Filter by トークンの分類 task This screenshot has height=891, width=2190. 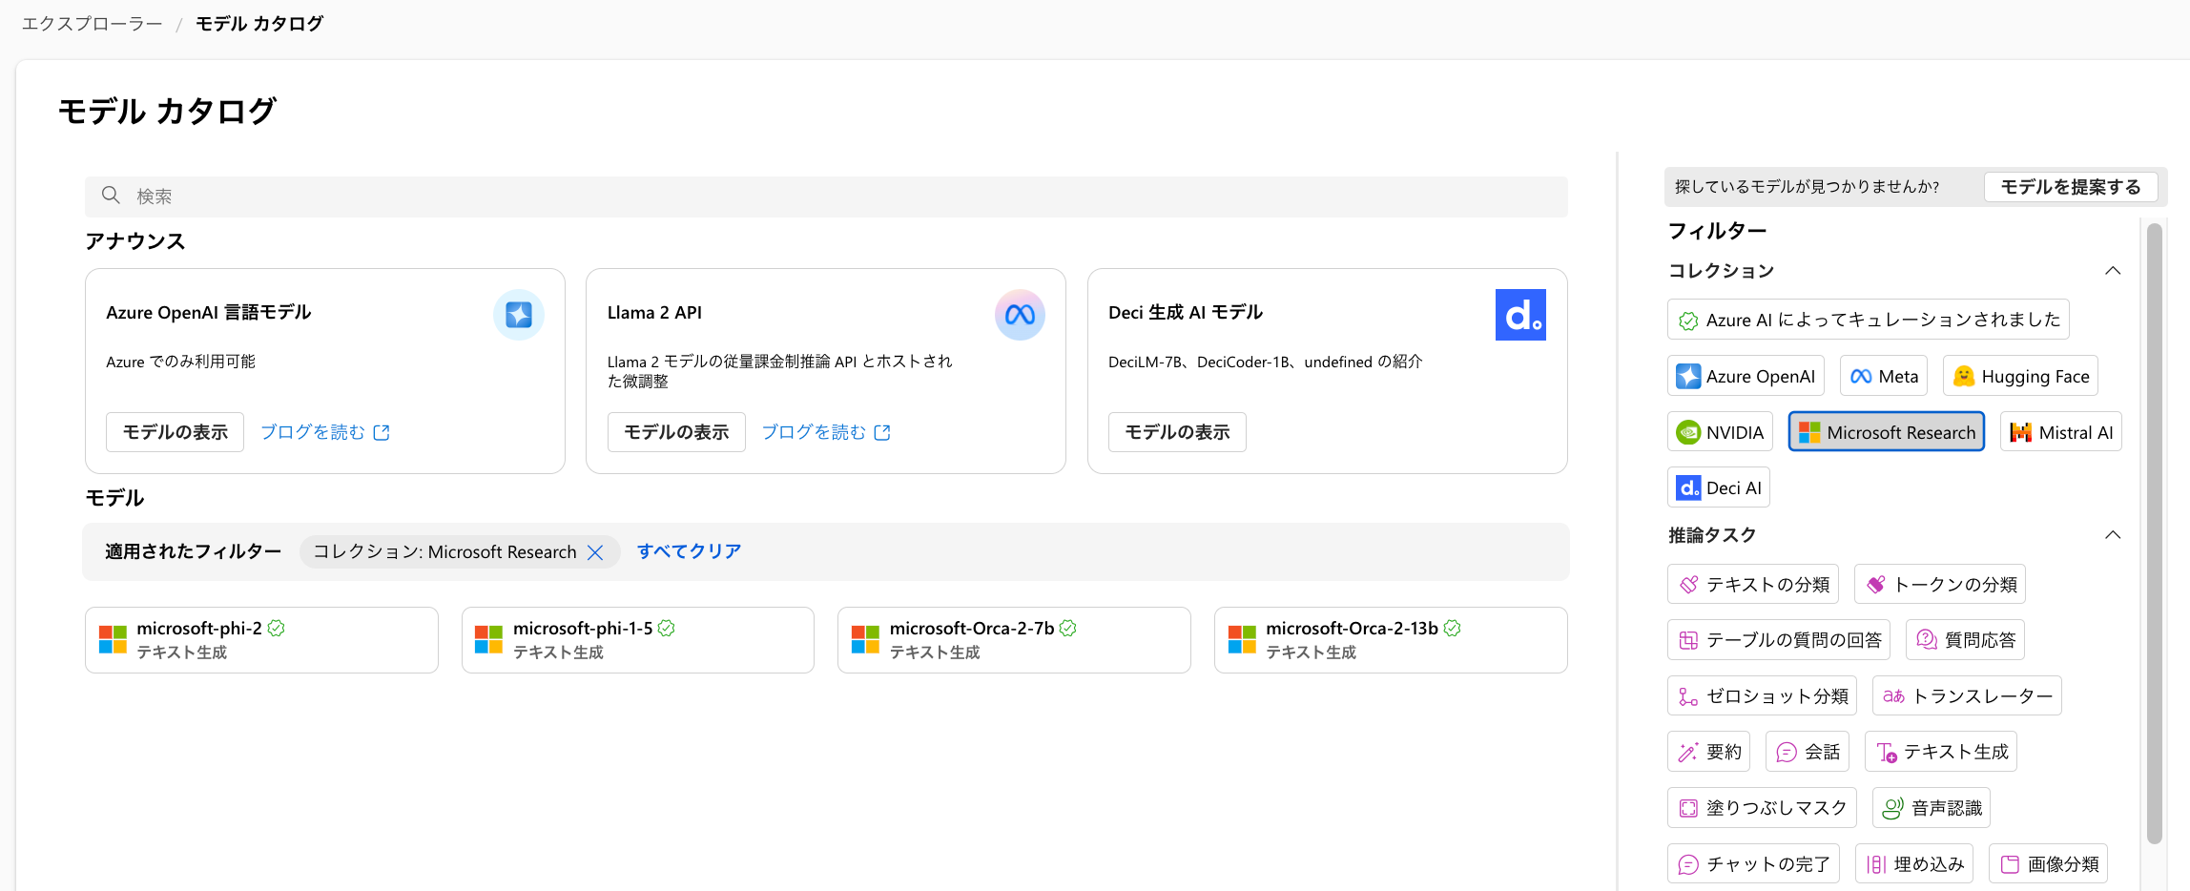pos(1940,584)
